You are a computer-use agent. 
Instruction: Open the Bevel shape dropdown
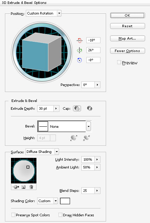(x=88, y=126)
